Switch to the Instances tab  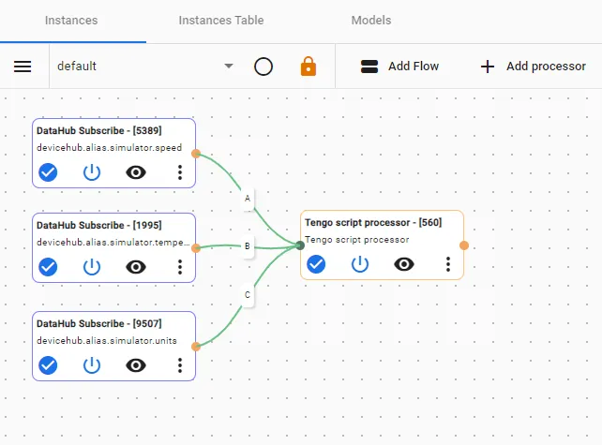click(71, 21)
